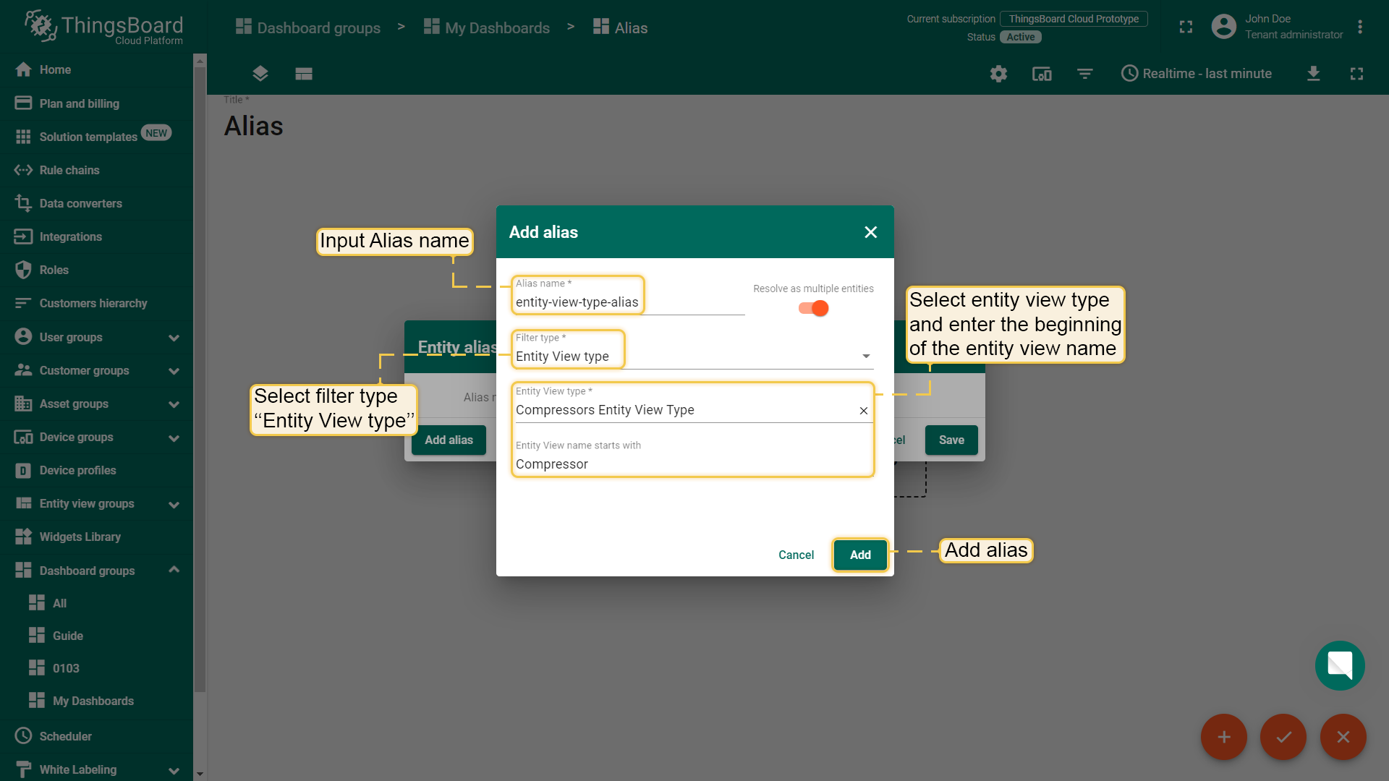Click the Alias name input field
Screen dimensions: 1389x781
(x=629, y=302)
